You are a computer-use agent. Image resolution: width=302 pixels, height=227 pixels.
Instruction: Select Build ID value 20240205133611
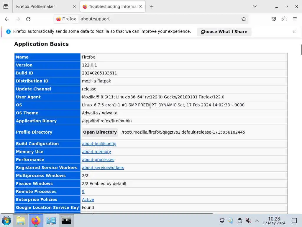[x=99, y=73]
